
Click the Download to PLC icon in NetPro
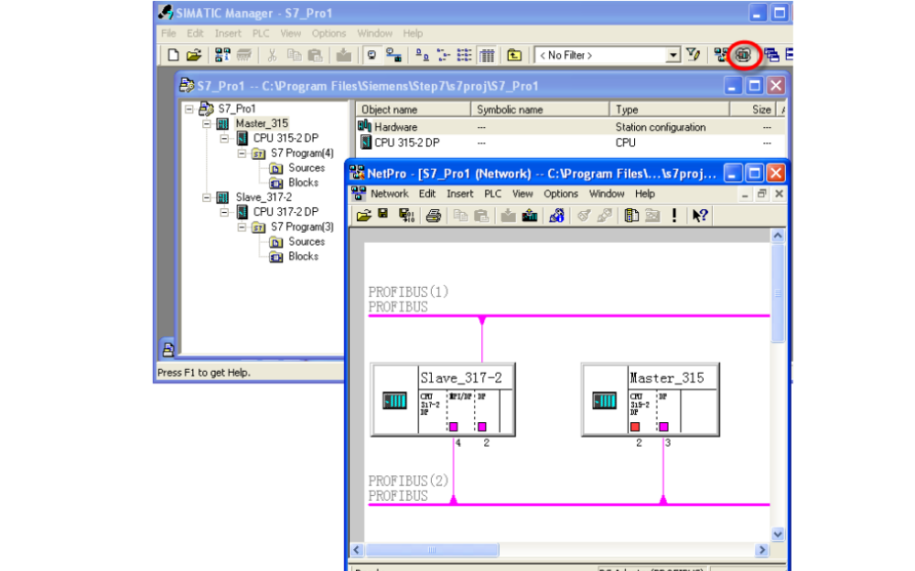pos(510,216)
